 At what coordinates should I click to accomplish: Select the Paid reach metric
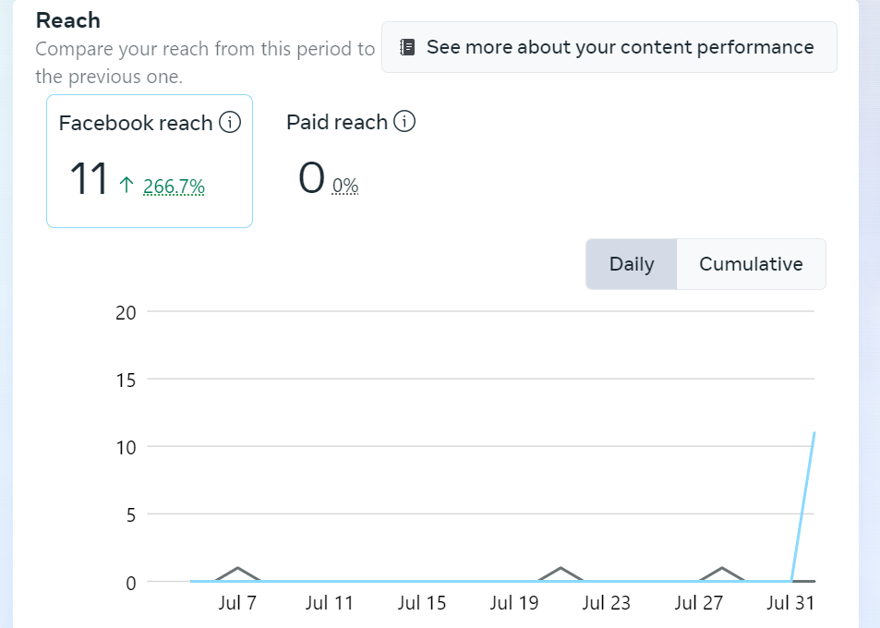pyautogui.click(x=337, y=122)
